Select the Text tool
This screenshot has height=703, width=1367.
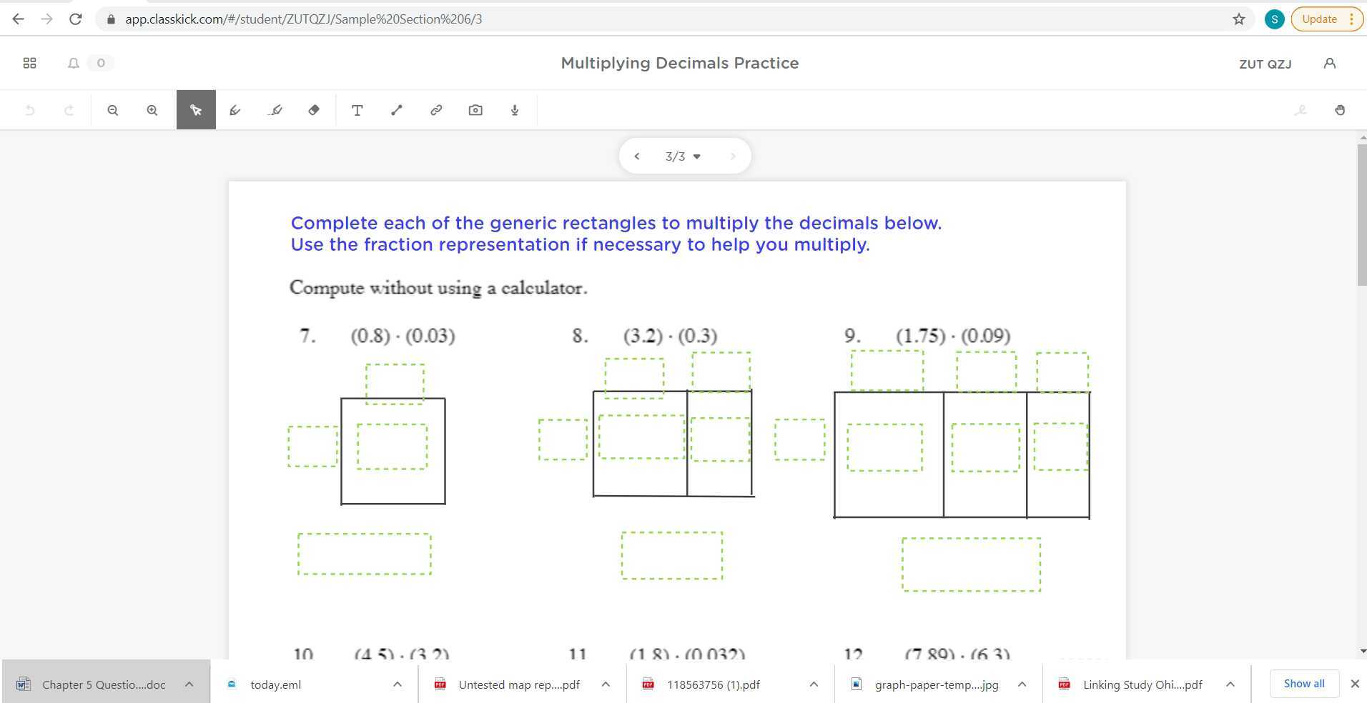[x=357, y=109]
